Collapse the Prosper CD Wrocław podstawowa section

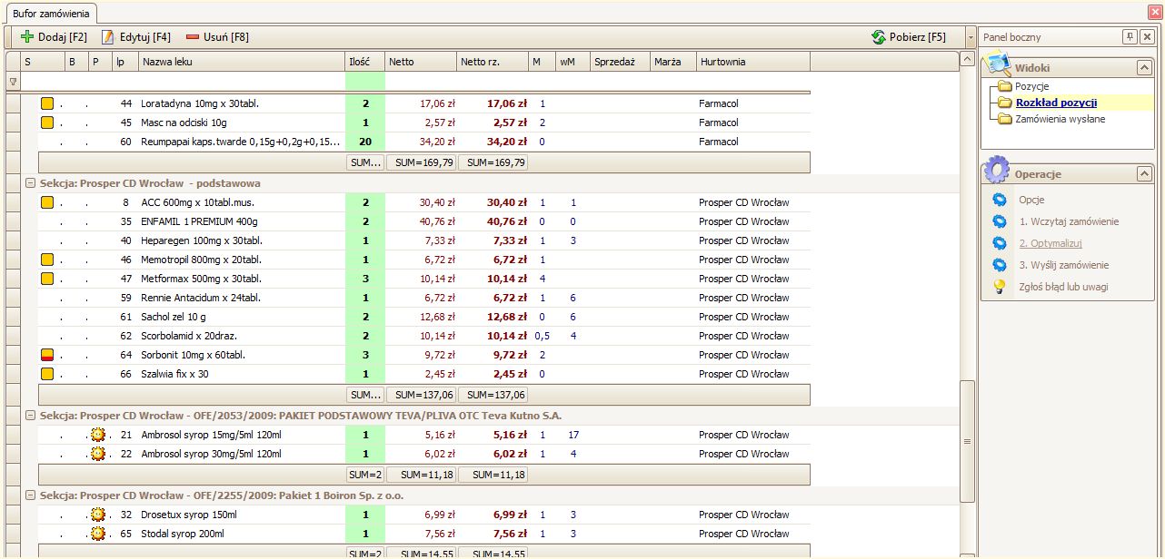[x=32, y=183]
